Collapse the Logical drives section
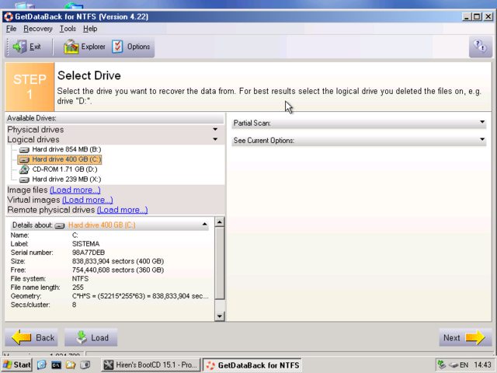497x373 pixels. pyautogui.click(x=215, y=139)
